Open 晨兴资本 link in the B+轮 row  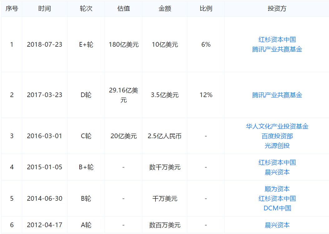pos(277,172)
